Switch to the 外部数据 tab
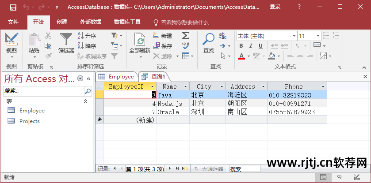The height and width of the screenshot is (183, 371). (91, 22)
